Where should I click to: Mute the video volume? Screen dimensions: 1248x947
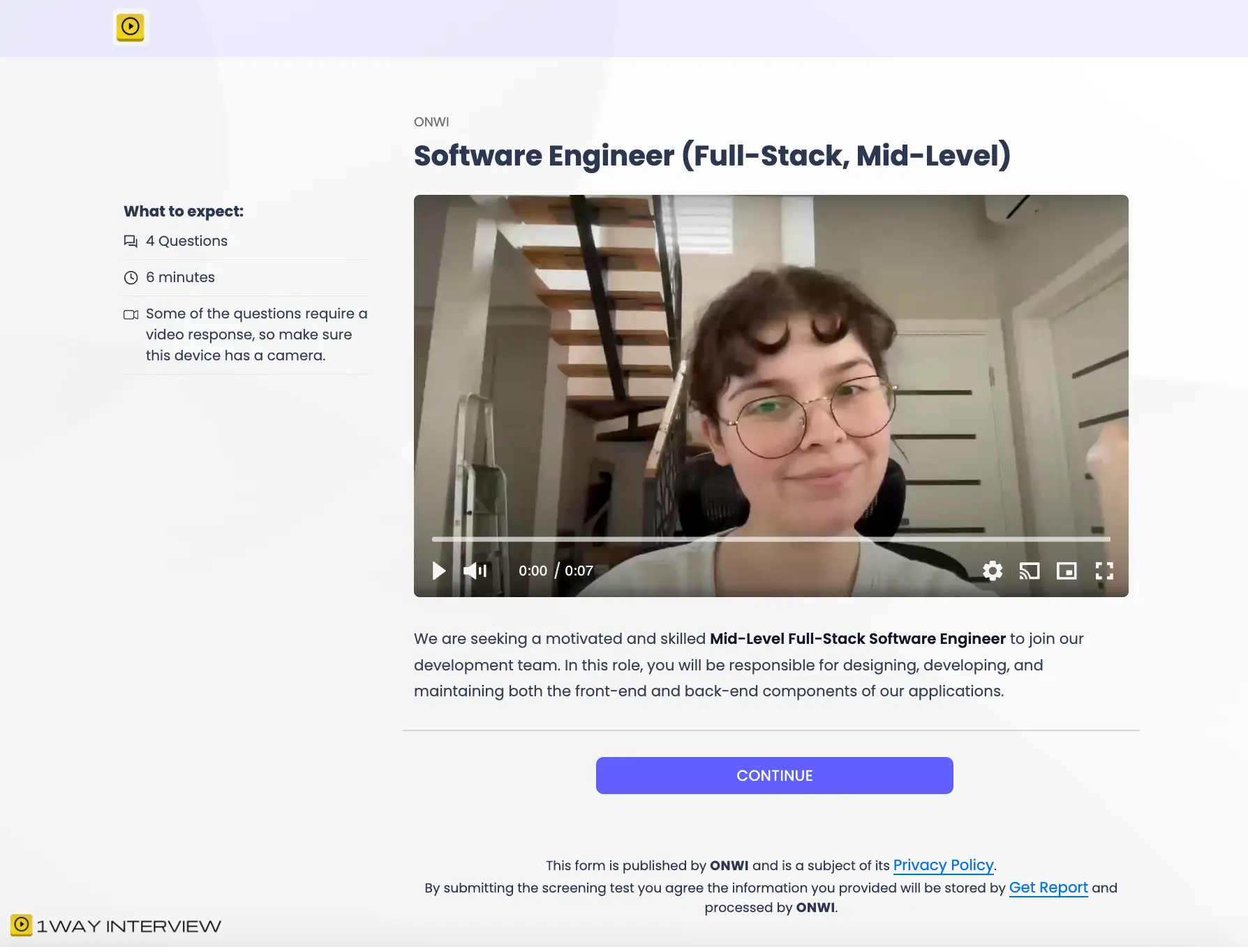coord(475,571)
